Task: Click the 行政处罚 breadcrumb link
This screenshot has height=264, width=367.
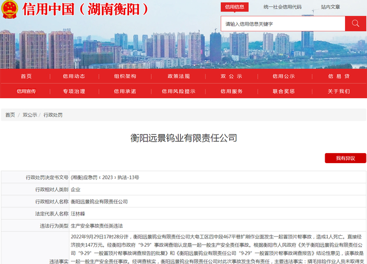Action: click(x=53, y=115)
